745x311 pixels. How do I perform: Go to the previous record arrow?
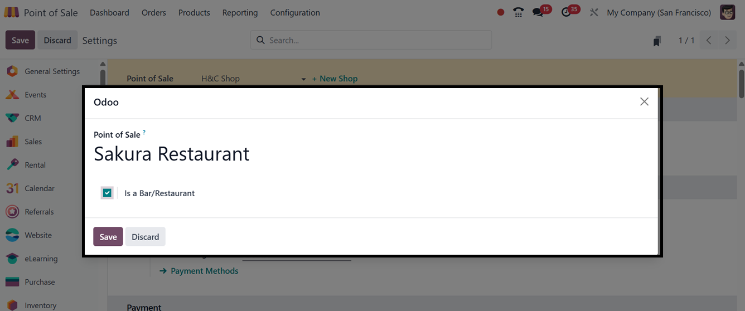tap(709, 40)
